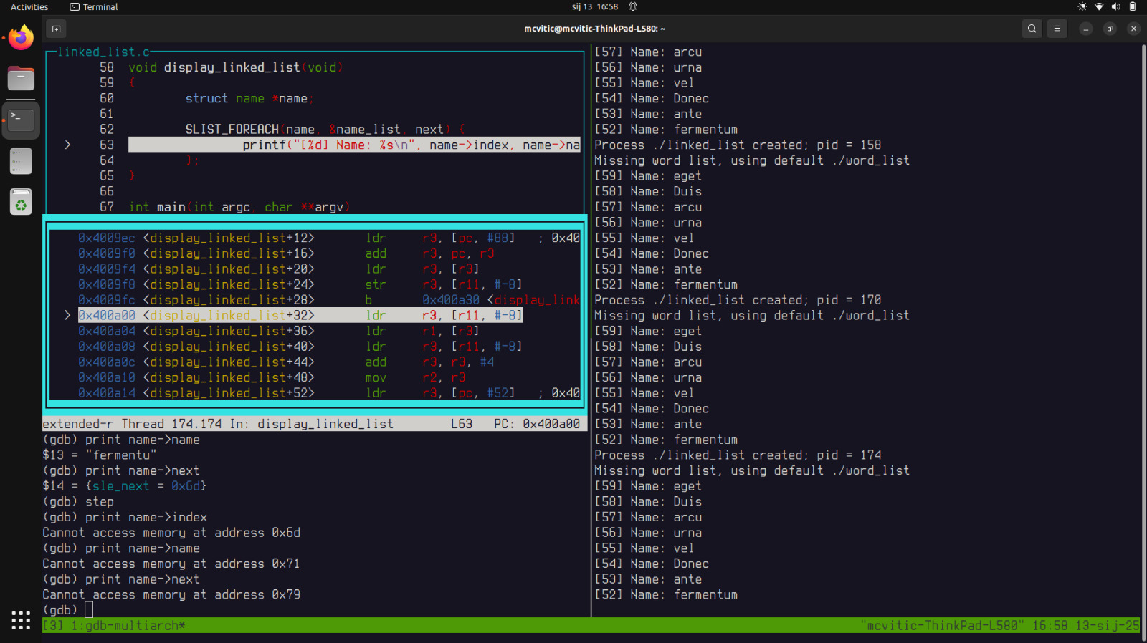Open Activities overview
Image resolution: width=1147 pixels, height=643 pixels.
pyautogui.click(x=29, y=6)
